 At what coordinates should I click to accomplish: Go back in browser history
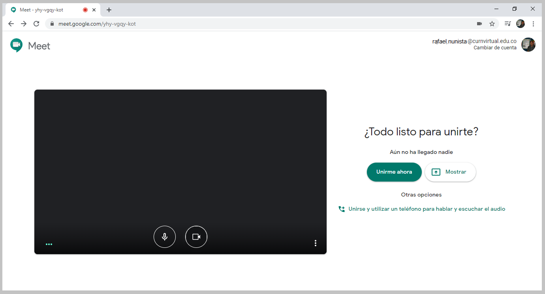[11, 24]
